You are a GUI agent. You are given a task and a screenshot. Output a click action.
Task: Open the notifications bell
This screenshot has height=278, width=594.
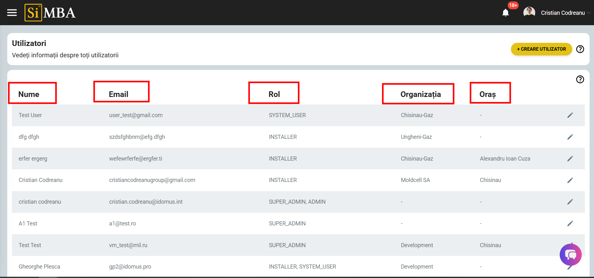(x=505, y=13)
